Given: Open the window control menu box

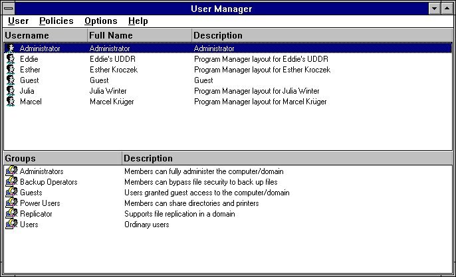Looking at the screenshot, I should pyautogui.click(x=9, y=8).
